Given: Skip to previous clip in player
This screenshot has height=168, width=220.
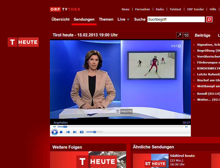Looking at the screenshot, I should point(68,132).
